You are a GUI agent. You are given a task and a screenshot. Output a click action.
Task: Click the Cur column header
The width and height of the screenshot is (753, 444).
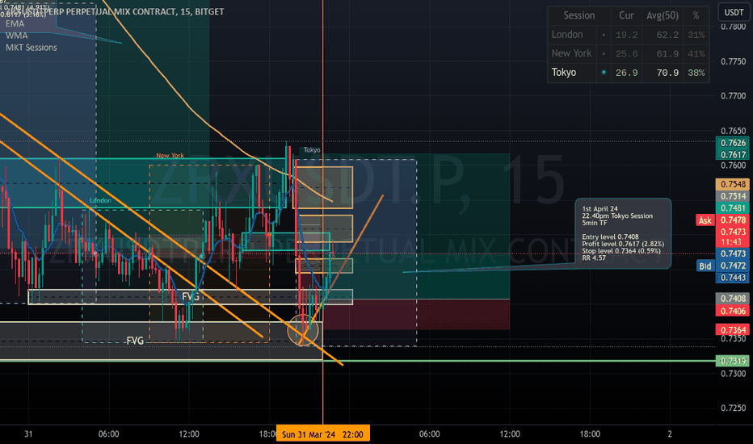(626, 15)
